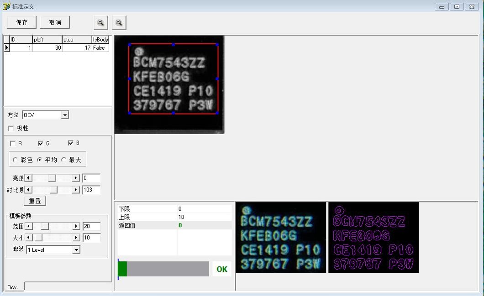Click the brightness slider's right arrow
This screenshot has height=296, width=484.
(x=76, y=178)
